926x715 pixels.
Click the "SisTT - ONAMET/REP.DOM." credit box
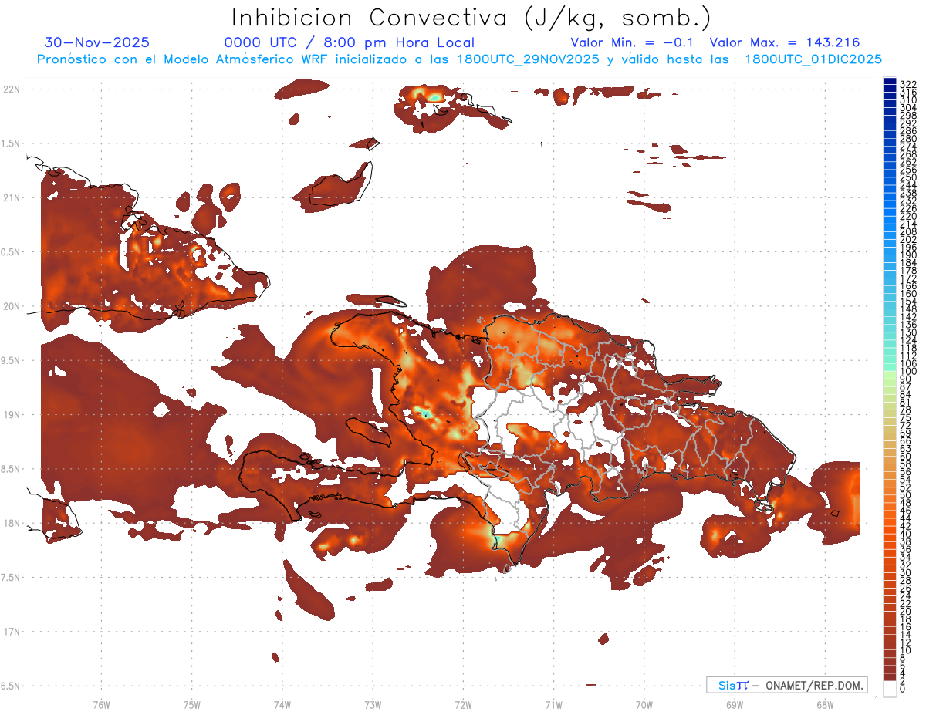click(x=786, y=685)
